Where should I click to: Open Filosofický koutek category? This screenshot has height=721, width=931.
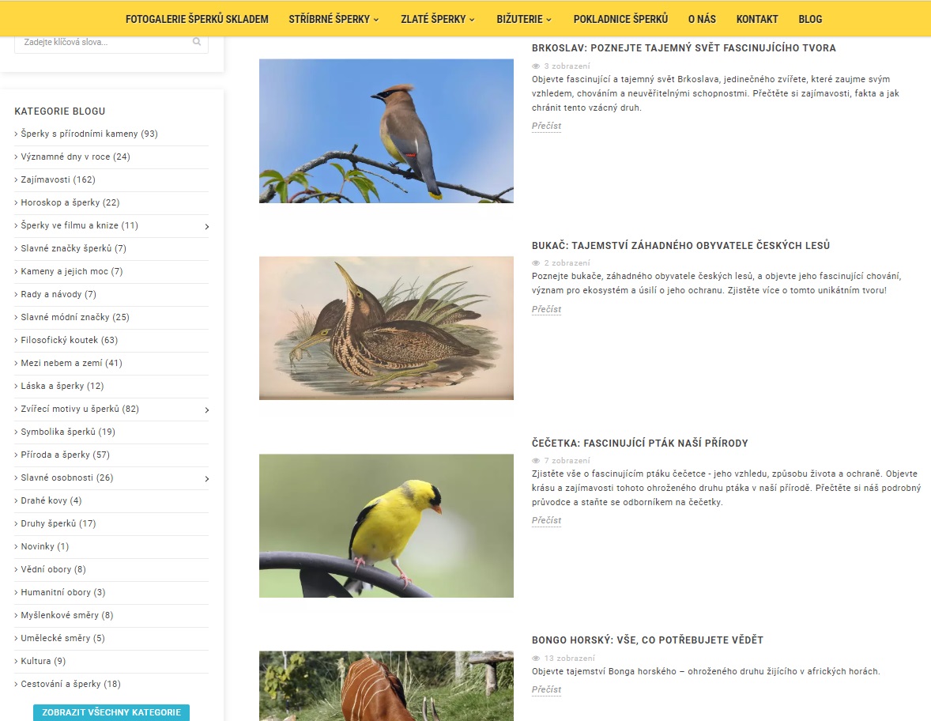pos(70,340)
